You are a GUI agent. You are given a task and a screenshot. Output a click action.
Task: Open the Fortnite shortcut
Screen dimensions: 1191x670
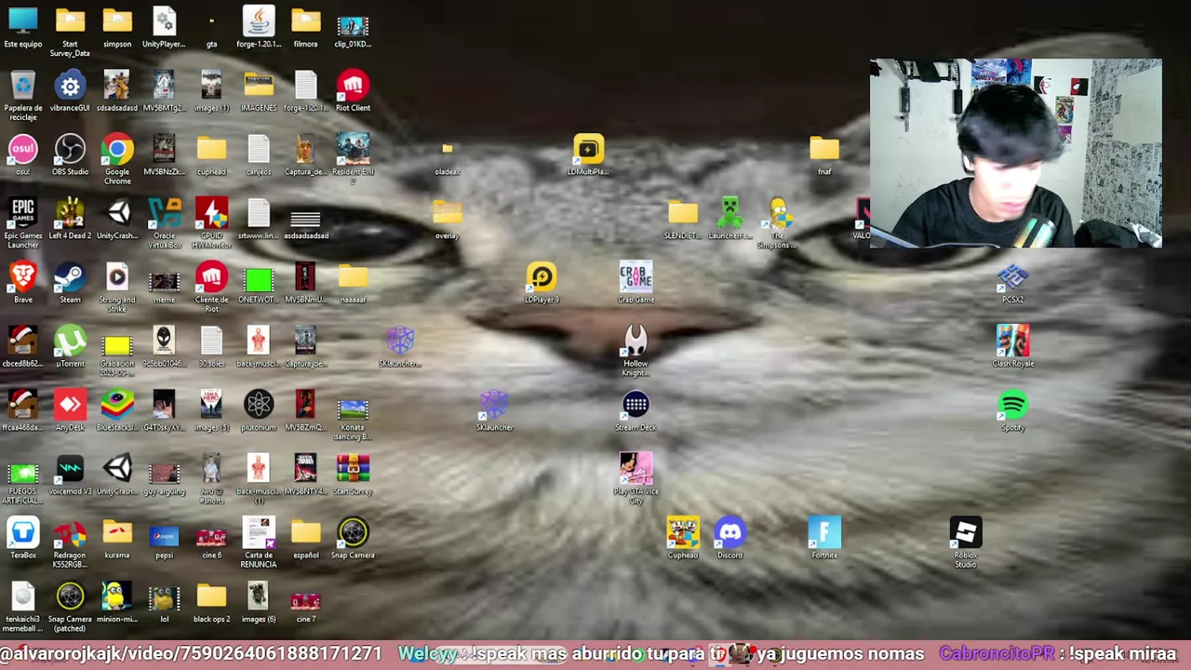pos(824,539)
